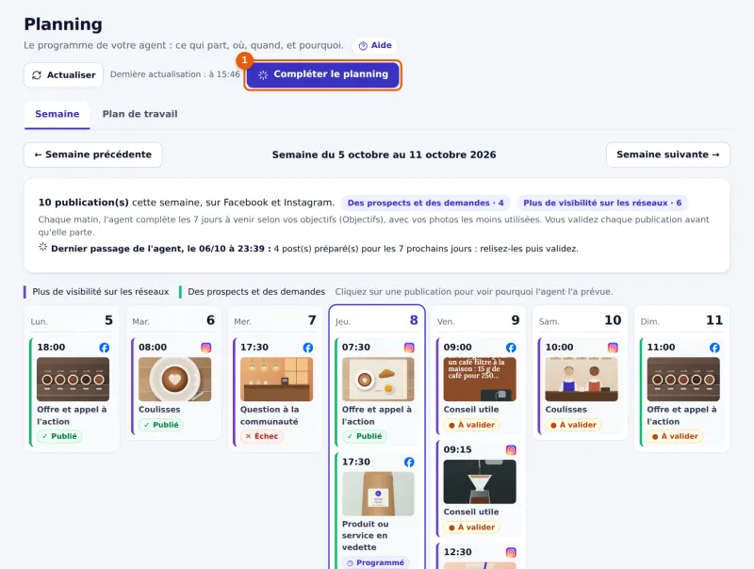The height and width of the screenshot is (569, 754).
Task: Open Thursday 17:30 coffee bag thumbnail
Action: [x=378, y=494]
